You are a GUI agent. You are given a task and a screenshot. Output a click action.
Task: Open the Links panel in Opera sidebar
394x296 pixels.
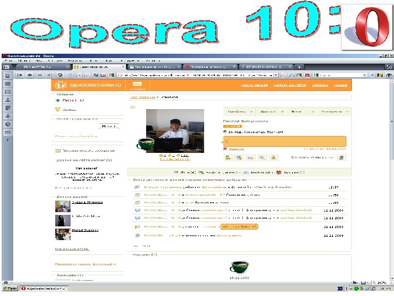click(x=8, y=132)
